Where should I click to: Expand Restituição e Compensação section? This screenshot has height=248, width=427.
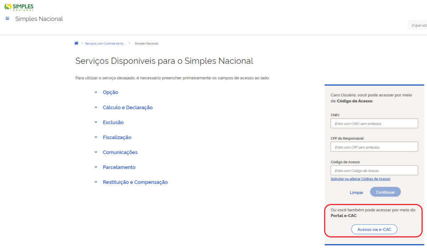click(x=135, y=182)
